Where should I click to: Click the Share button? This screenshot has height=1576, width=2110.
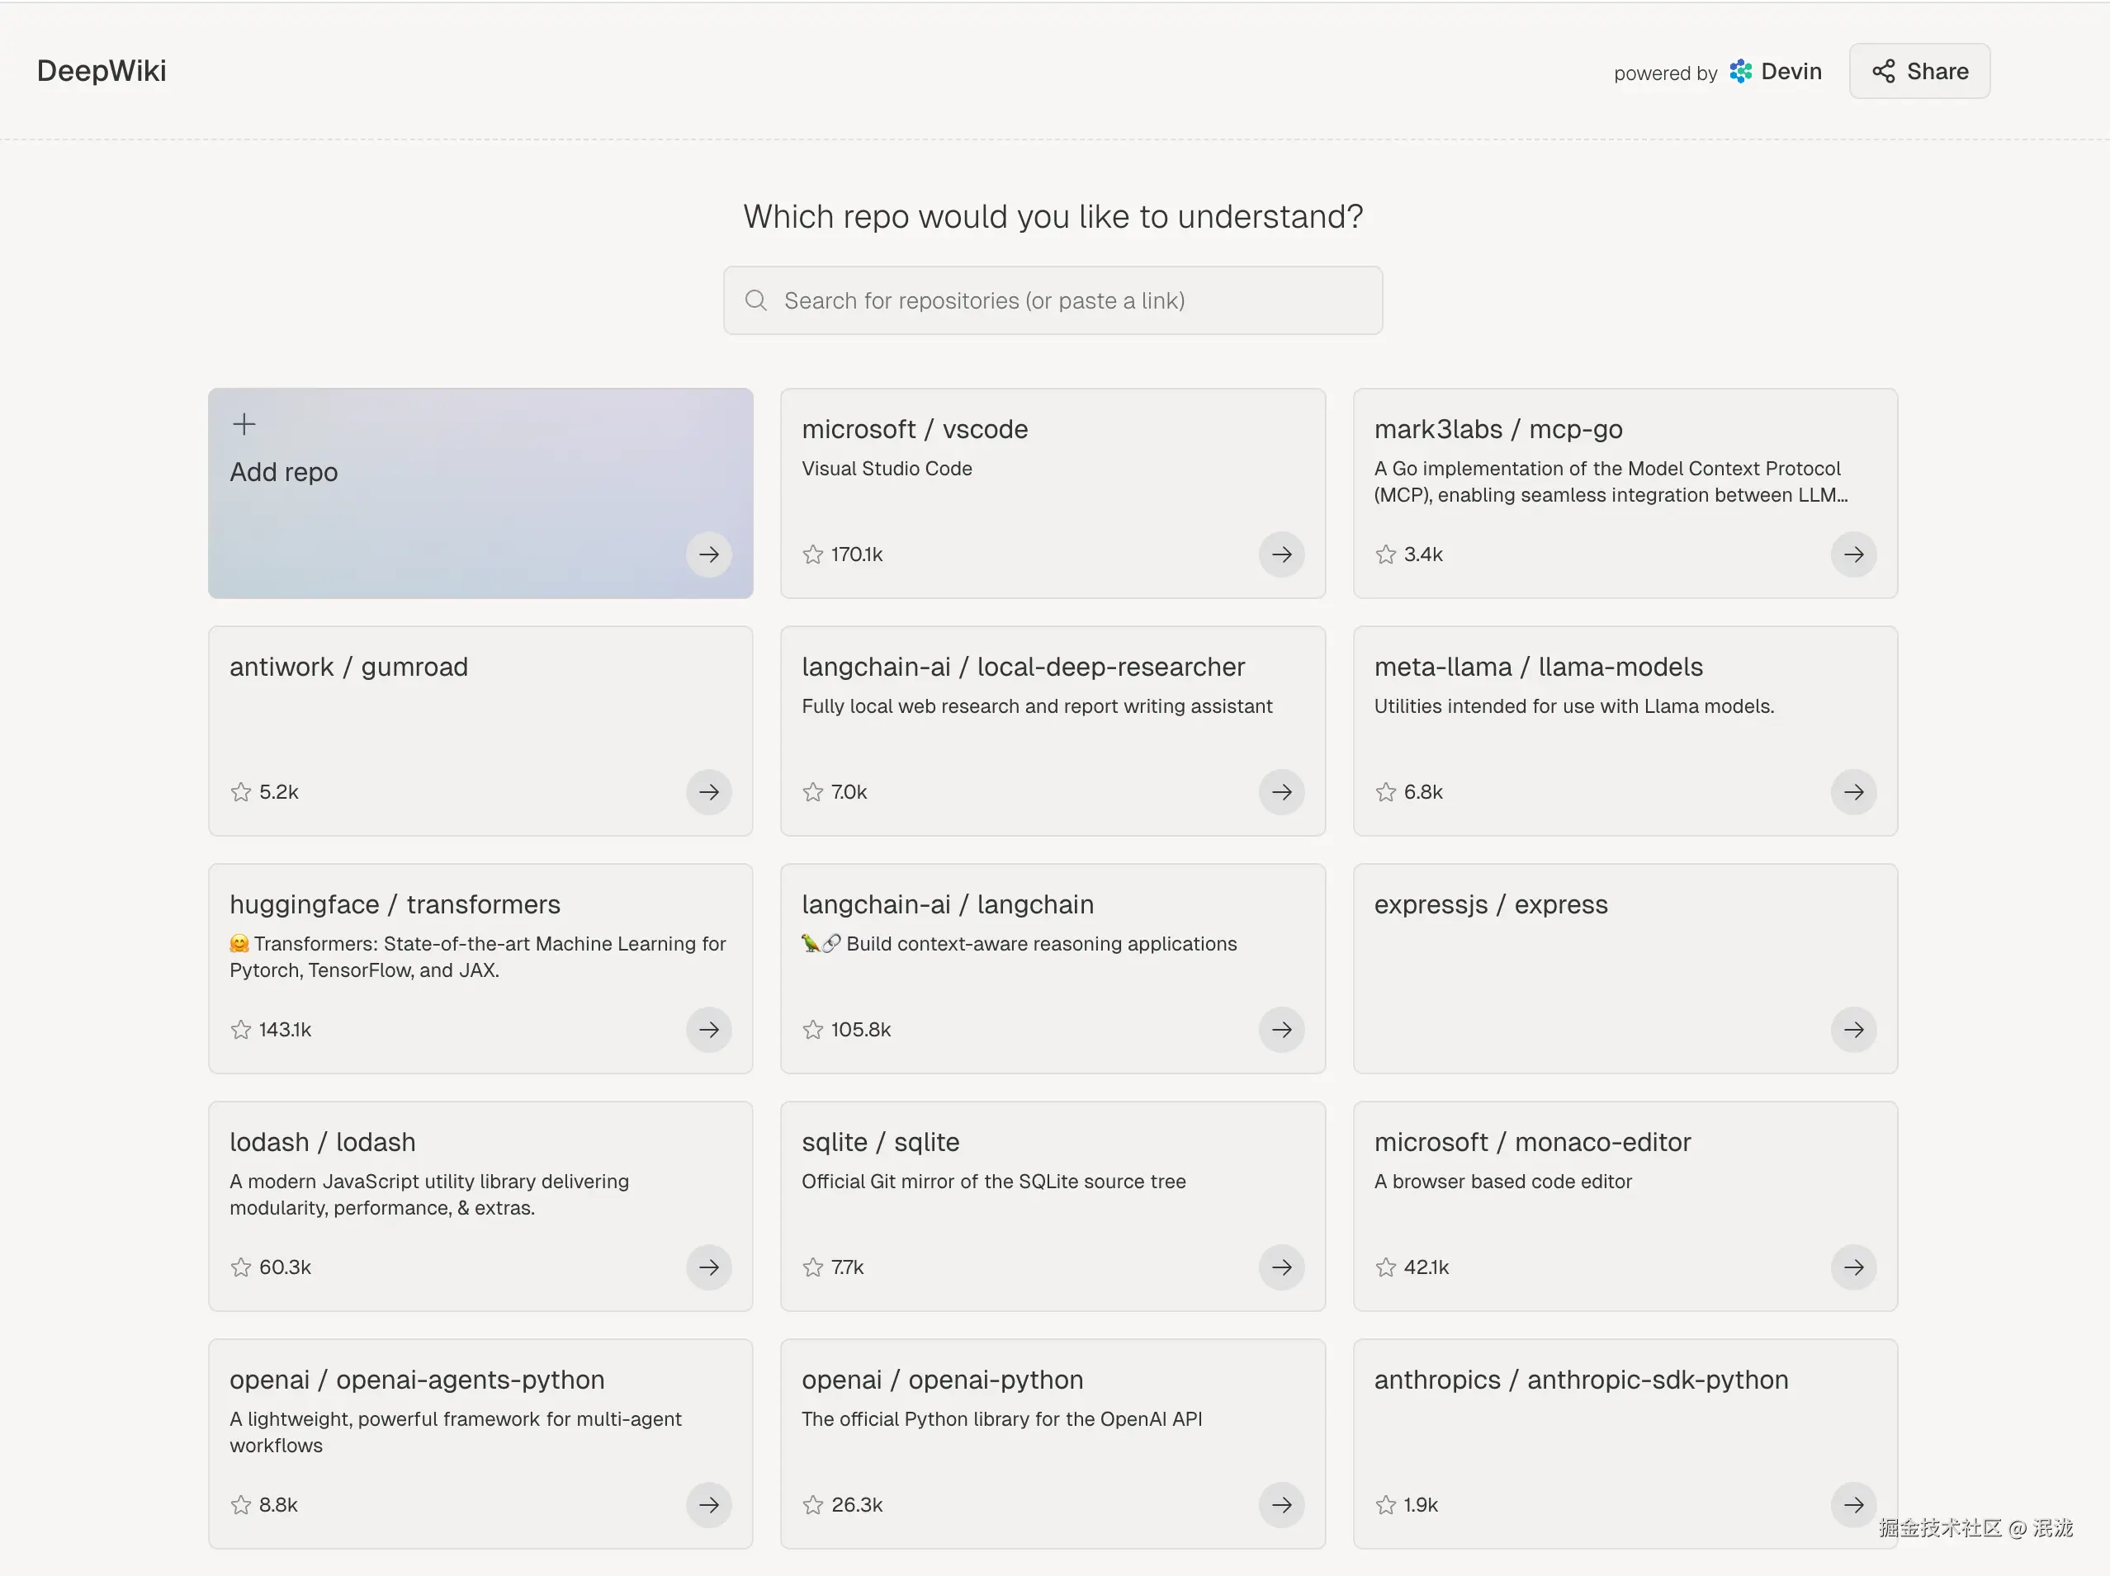click(1919, 72)
